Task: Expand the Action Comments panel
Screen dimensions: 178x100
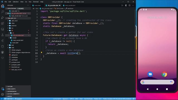Action: tap(18, 94)
